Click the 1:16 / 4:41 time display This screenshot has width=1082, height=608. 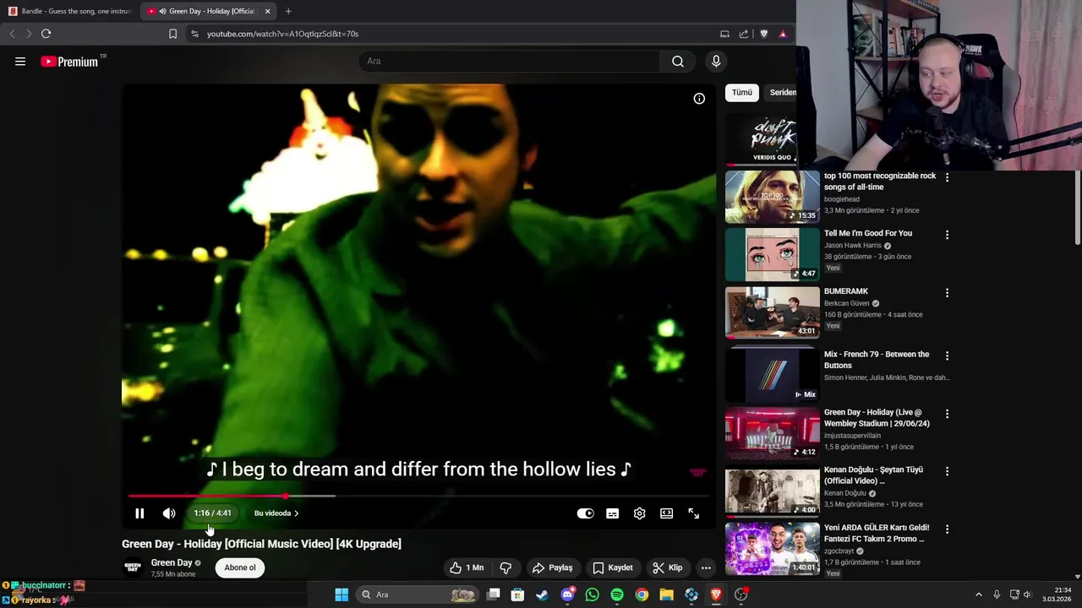pyautogui.click(x=212, y=513)
